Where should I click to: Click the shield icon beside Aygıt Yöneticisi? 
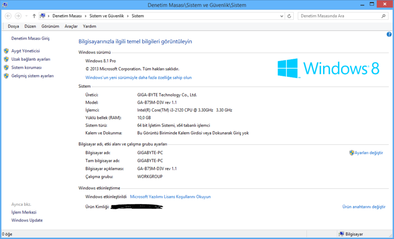click(x=6, y=51)
